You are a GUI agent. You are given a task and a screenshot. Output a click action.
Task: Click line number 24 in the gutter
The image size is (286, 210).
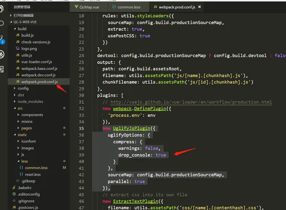(x=81, y=55)
